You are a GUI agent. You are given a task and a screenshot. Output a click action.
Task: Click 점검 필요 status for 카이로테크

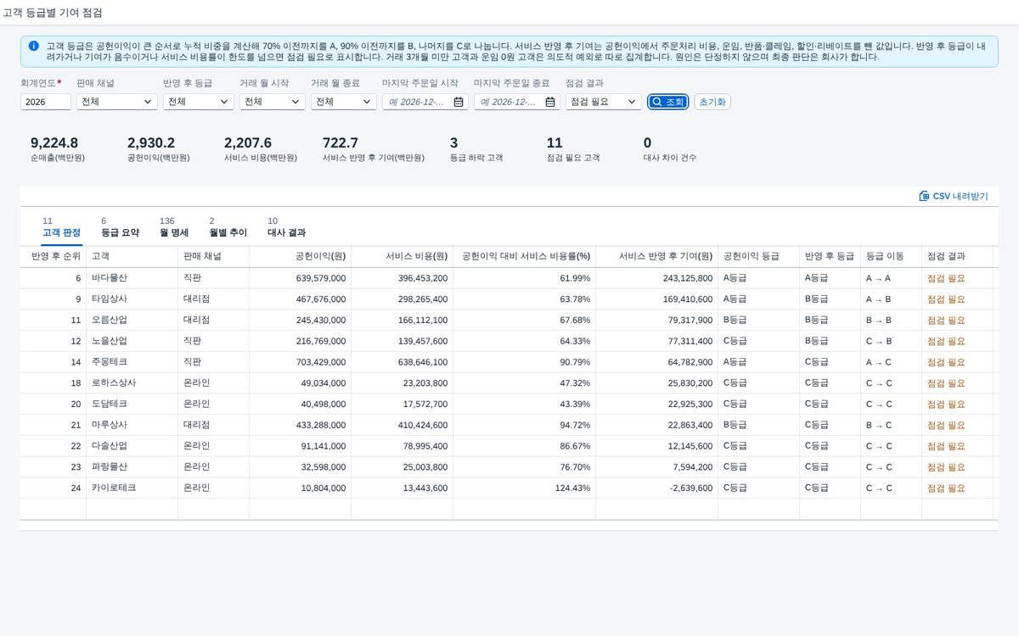click(x=946, y=488)
